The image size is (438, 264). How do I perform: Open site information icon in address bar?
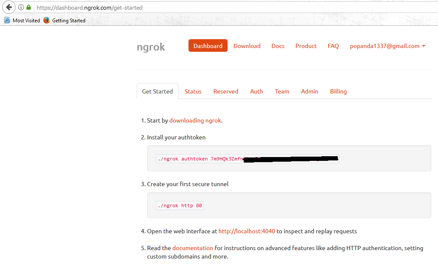pos(21,8)
